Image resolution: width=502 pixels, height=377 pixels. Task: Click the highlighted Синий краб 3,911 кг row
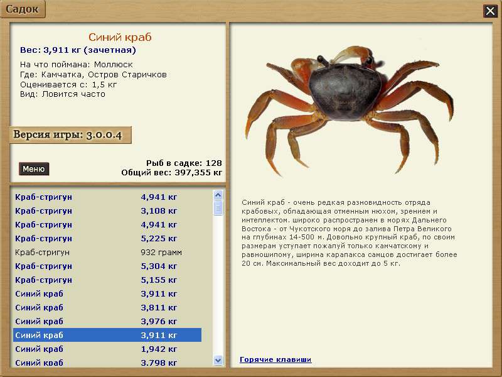pyautogui.click(x=107, y=336)
